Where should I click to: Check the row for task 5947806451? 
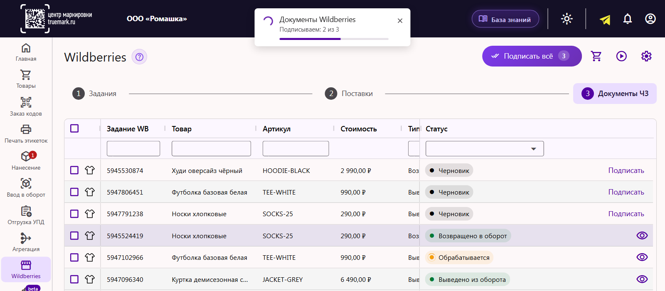[x=74, y=192]
